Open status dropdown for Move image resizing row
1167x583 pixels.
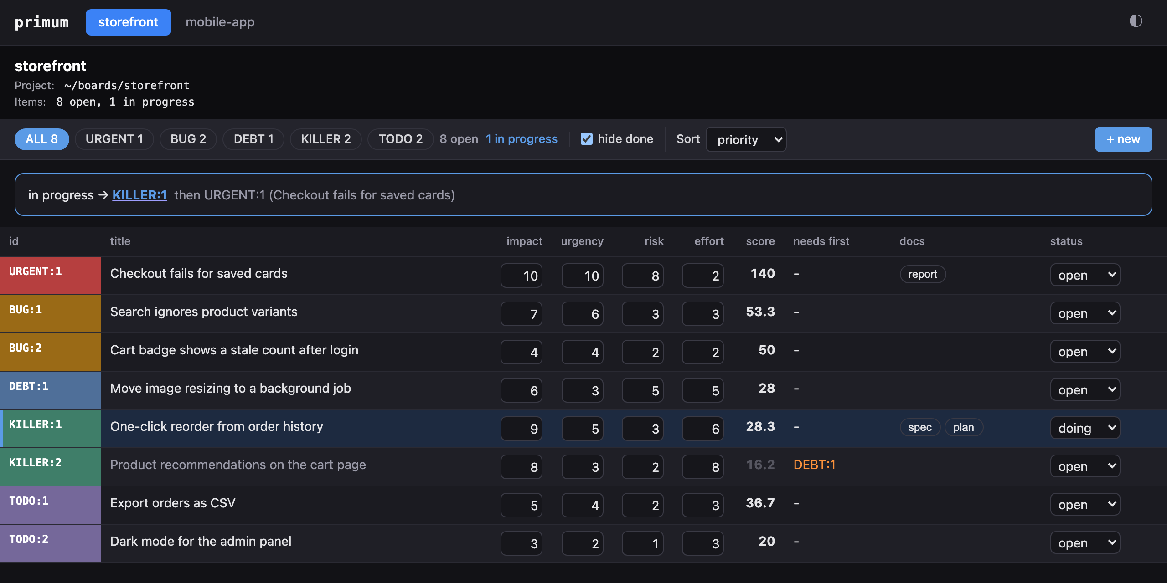tap(1085, 389)
